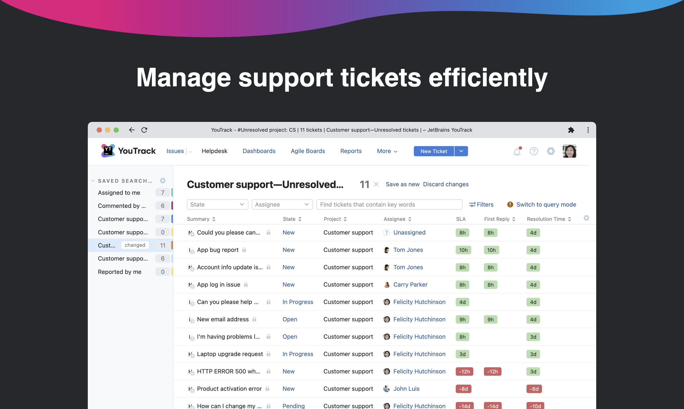684x409 pixels.
Task: Click the Filters slider icon
Action: 472,204
